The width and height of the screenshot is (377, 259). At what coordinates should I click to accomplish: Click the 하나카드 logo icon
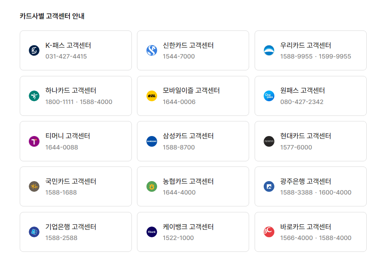[33, 96]
